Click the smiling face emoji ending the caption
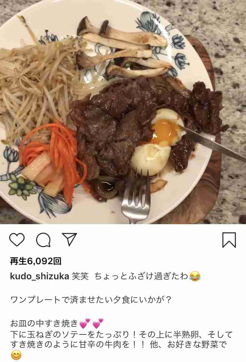 click(16, 355)
